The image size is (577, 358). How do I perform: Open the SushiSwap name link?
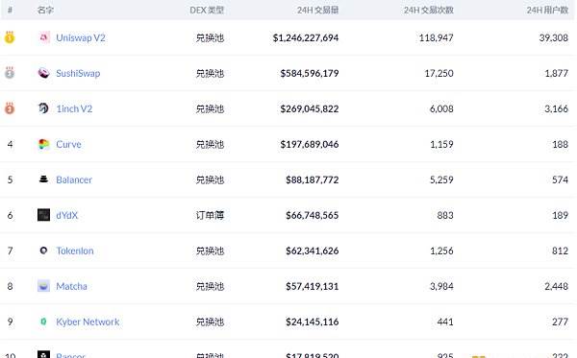pos(78,73)
